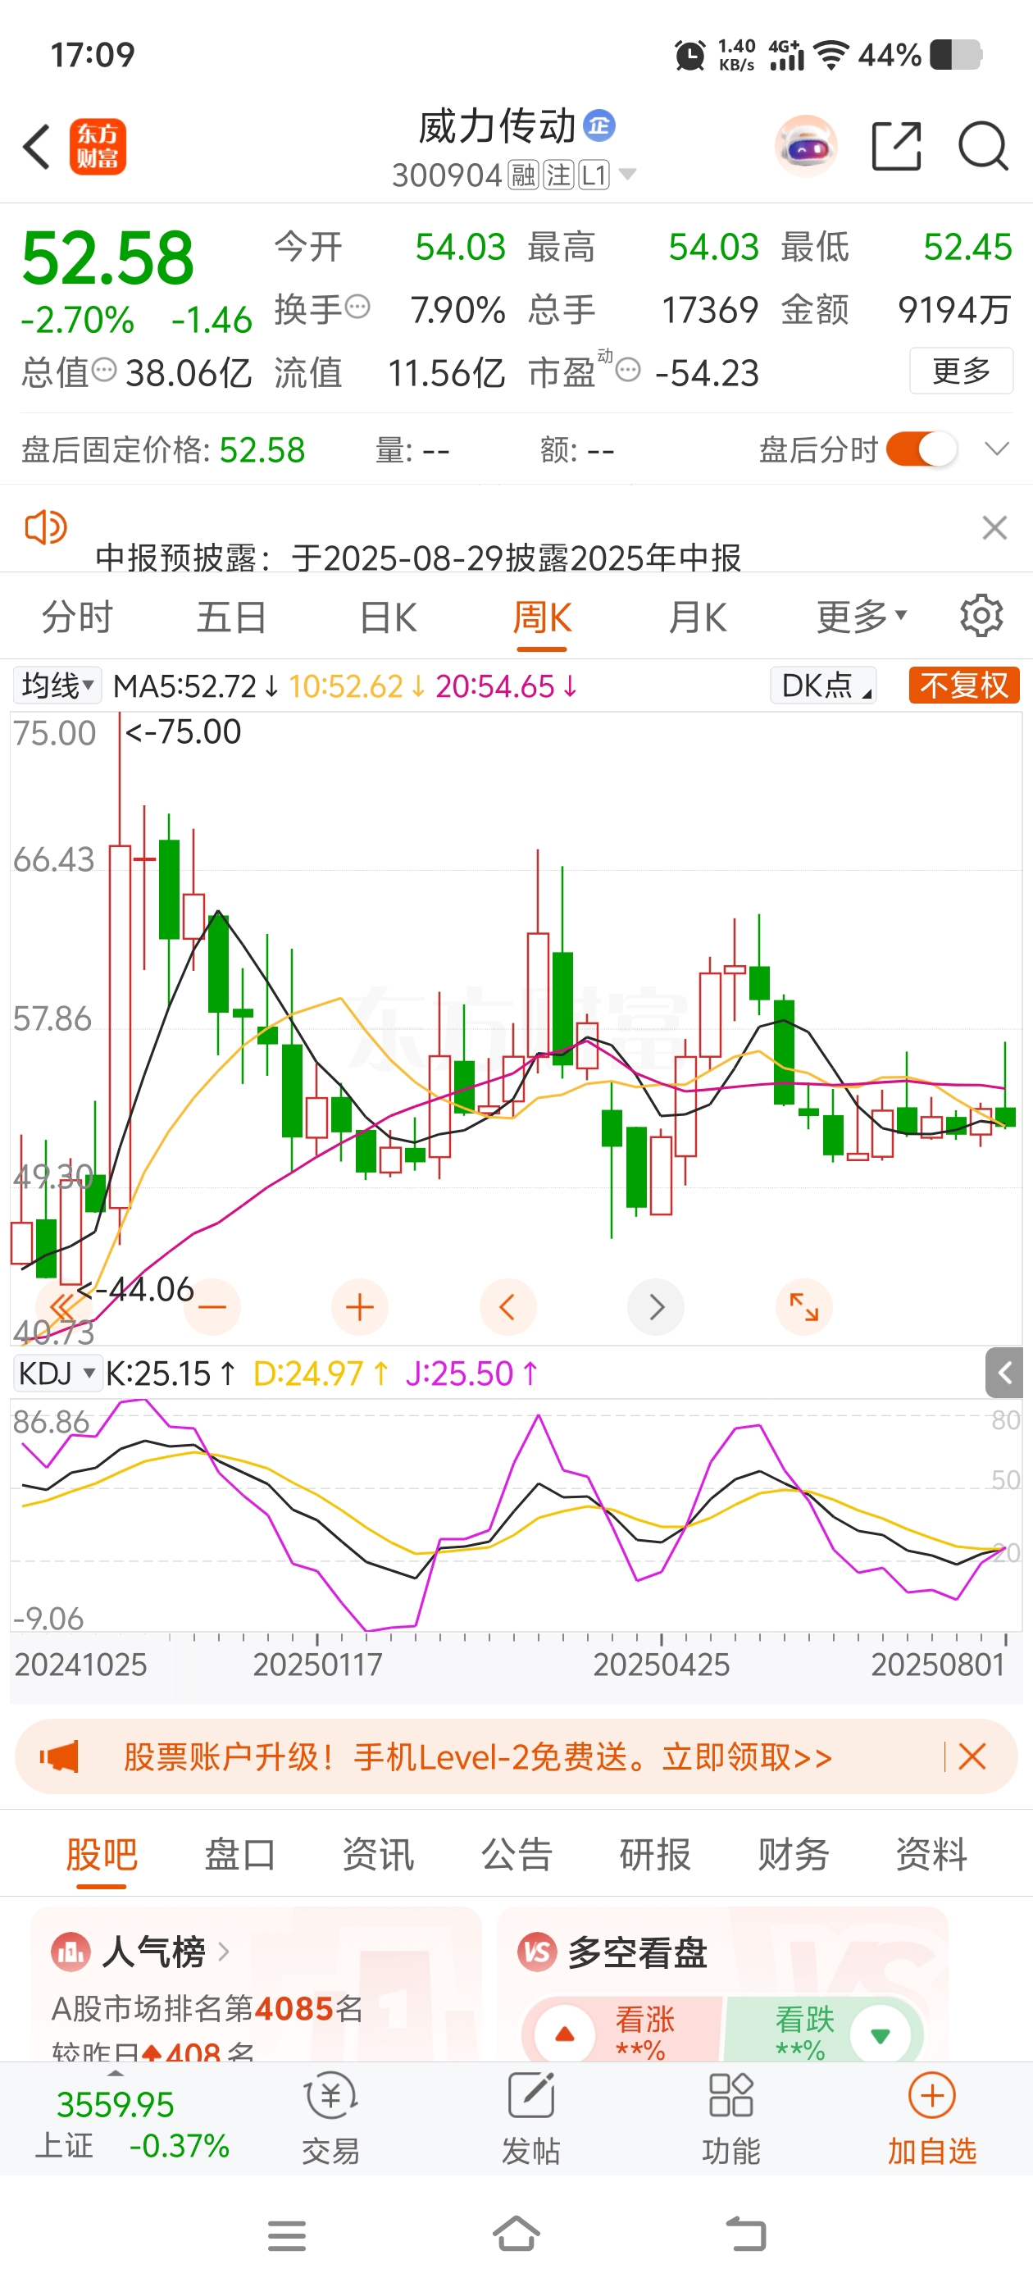Open the Level-2 promo link
This screenshot has width=1033, height=2296.
pos(478,1756)
